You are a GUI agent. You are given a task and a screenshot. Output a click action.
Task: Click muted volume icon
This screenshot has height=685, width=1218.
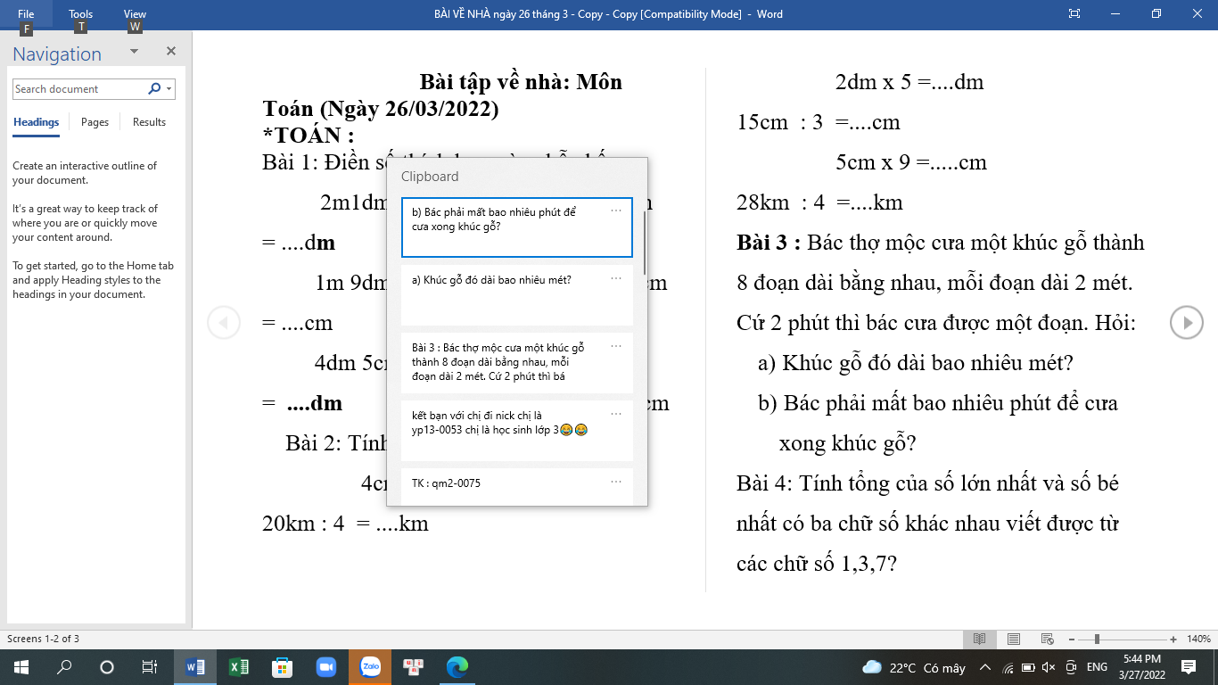click(1049, 667)
